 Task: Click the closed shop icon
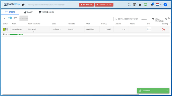coord(135,5)
